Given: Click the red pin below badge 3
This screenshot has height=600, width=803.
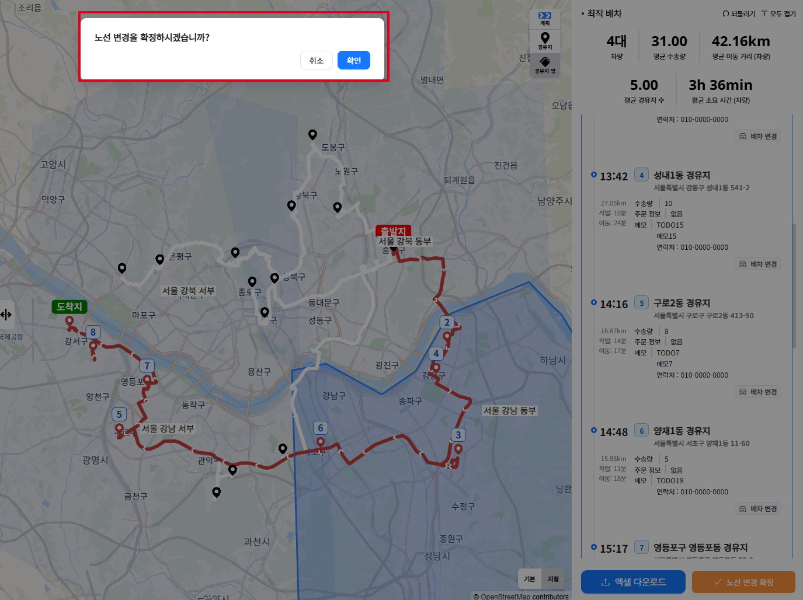Looking at the screenshot, I should tap(458, 449).
